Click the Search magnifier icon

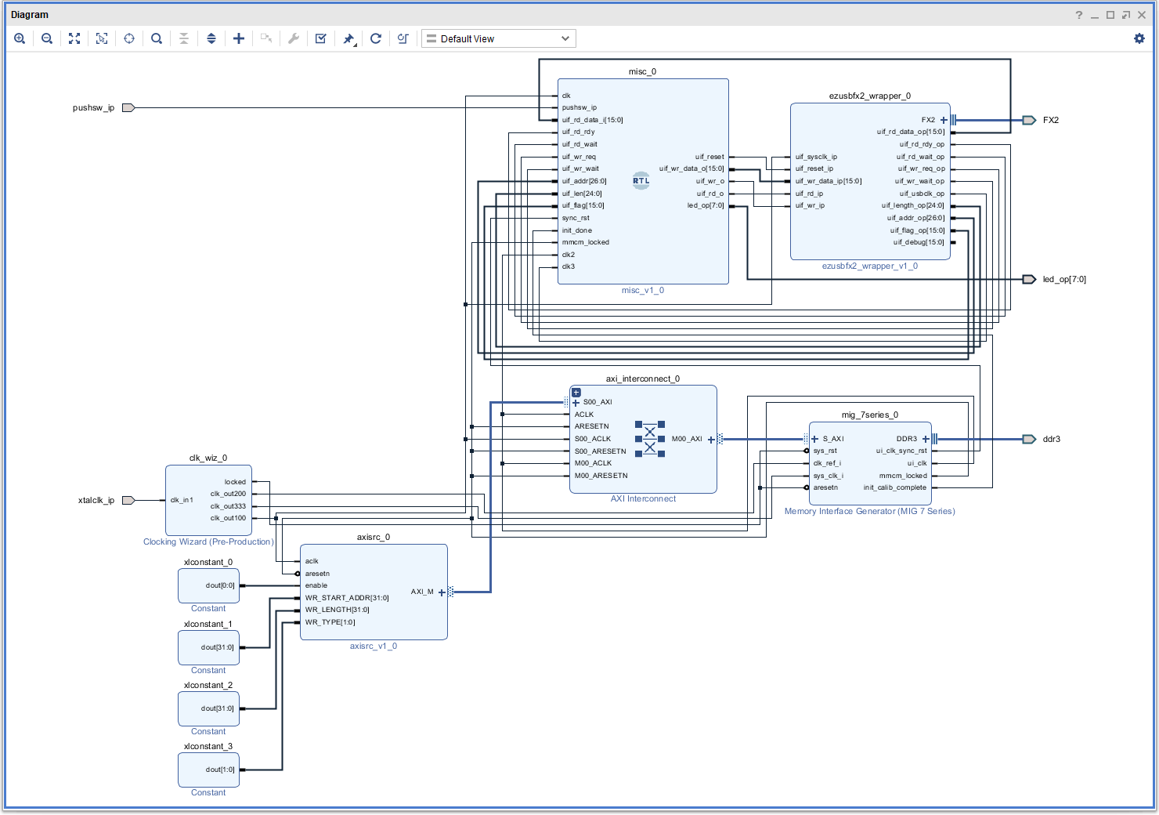click(x=157, y=38)
